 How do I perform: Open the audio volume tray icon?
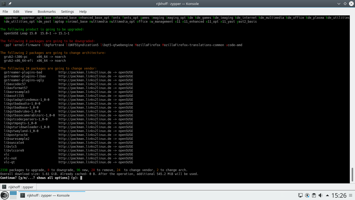pyautogui.click(x=321, y=195)
